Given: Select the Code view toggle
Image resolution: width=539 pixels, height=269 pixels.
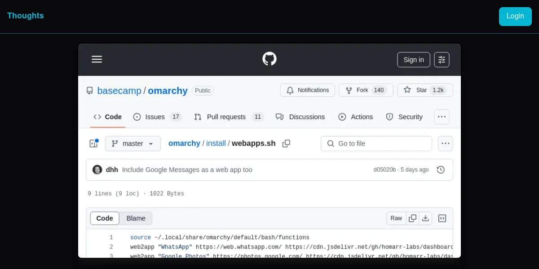Looking at the screenshot, I should click(x=105, y=218).
